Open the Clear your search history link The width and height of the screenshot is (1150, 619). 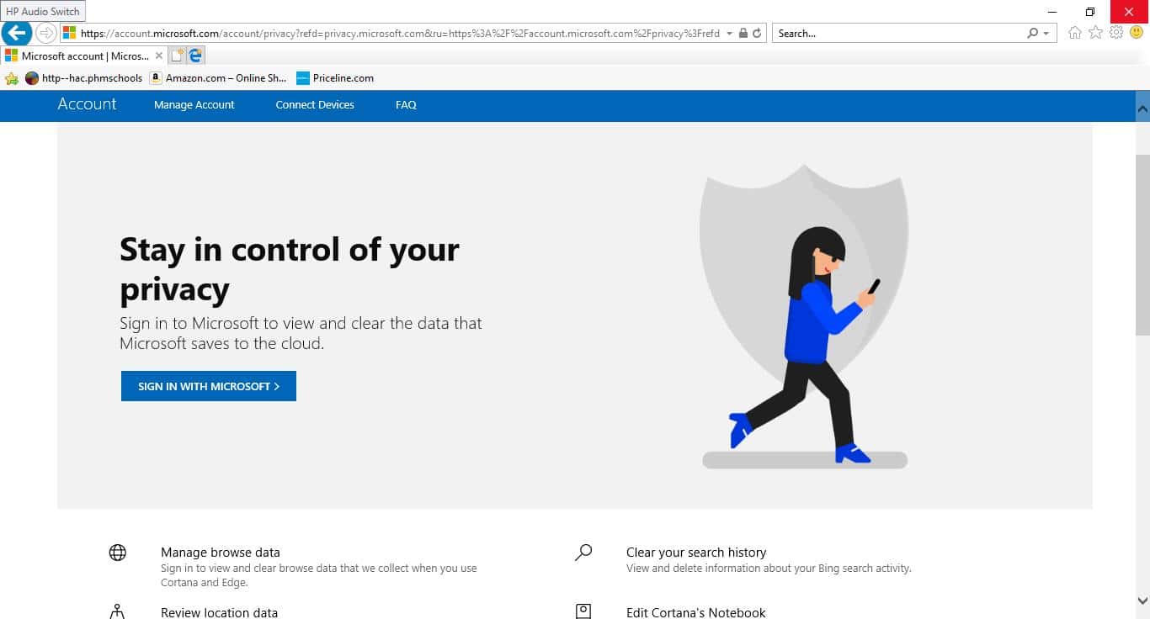695,553
